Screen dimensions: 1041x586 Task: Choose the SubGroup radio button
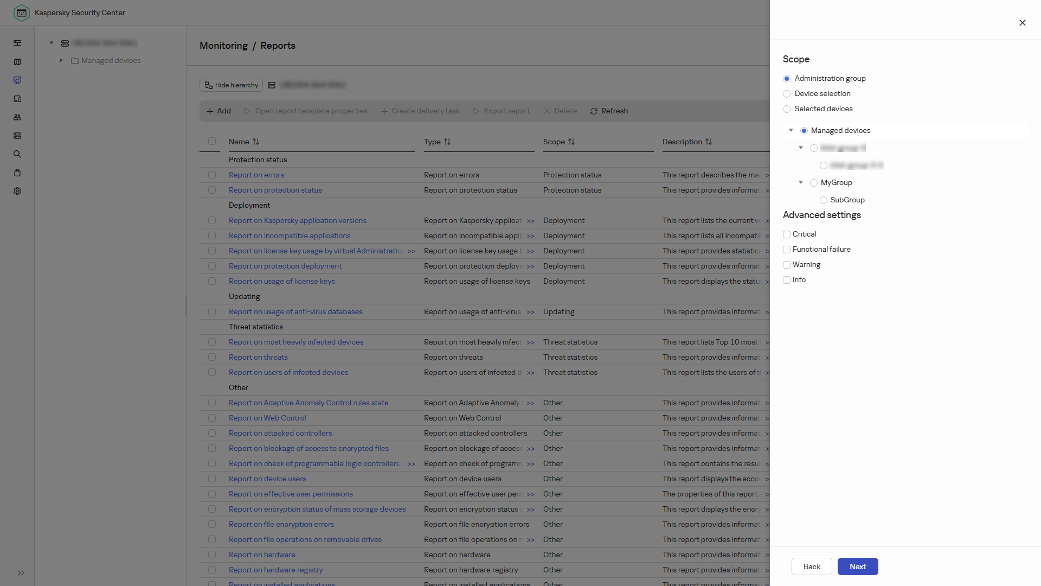click(824, 200)
